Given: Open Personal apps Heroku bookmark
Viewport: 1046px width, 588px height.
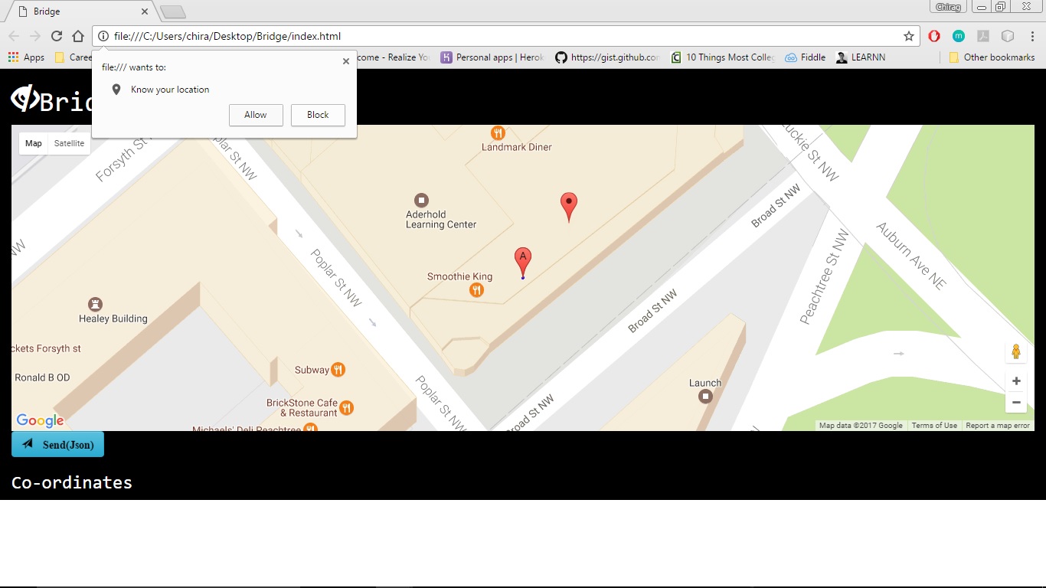Looking at the screenshot, I should point(492,57).
